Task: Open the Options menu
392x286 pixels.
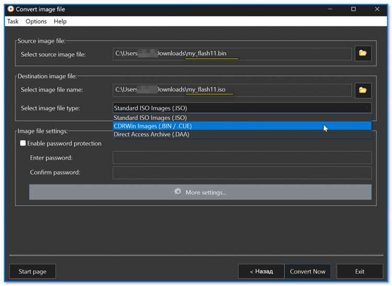Action: pyautogui.click(x=36, y=21)
